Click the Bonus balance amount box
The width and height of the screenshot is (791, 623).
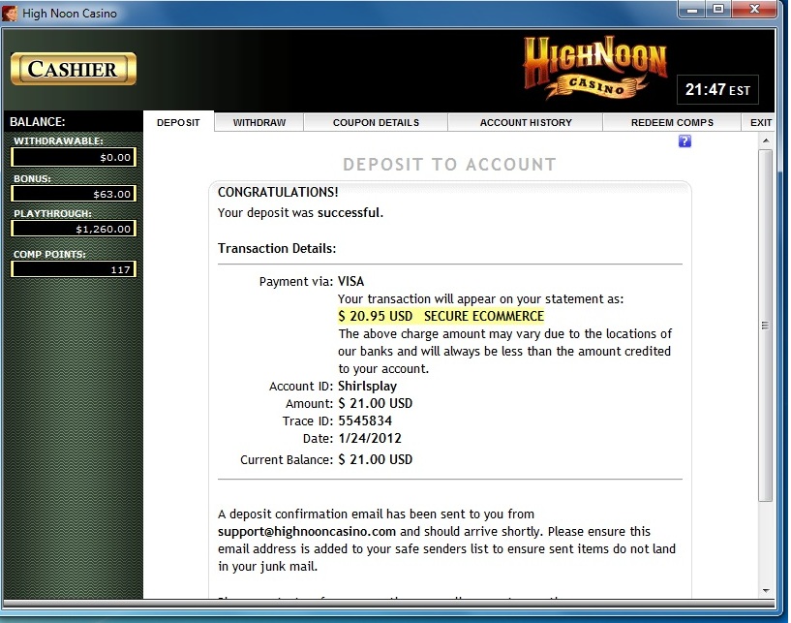coord(74,194)
